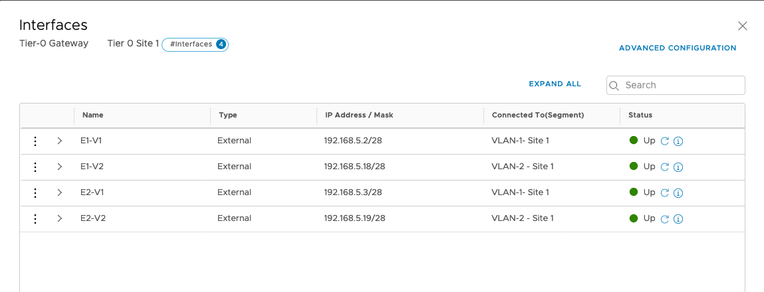Show status info for E2-V1
This screenshot has width=764, height=292.
(x=678, y=193)
